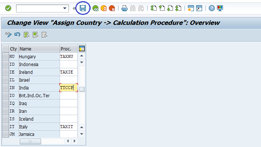Select the Indonesia row selector
This screenshot has width=261, height=147.
tap(6, 64)
